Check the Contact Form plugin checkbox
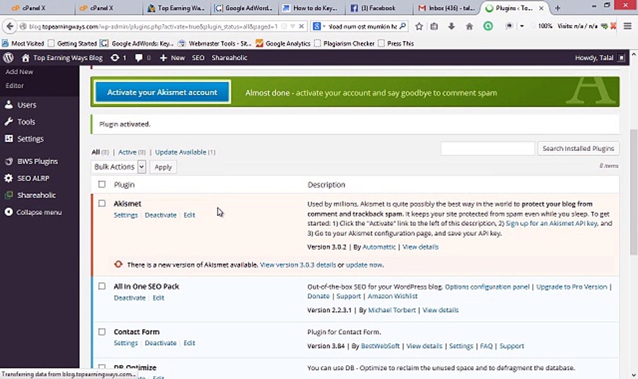The width and height of the screenshot is (638, 379). point(102,332)
